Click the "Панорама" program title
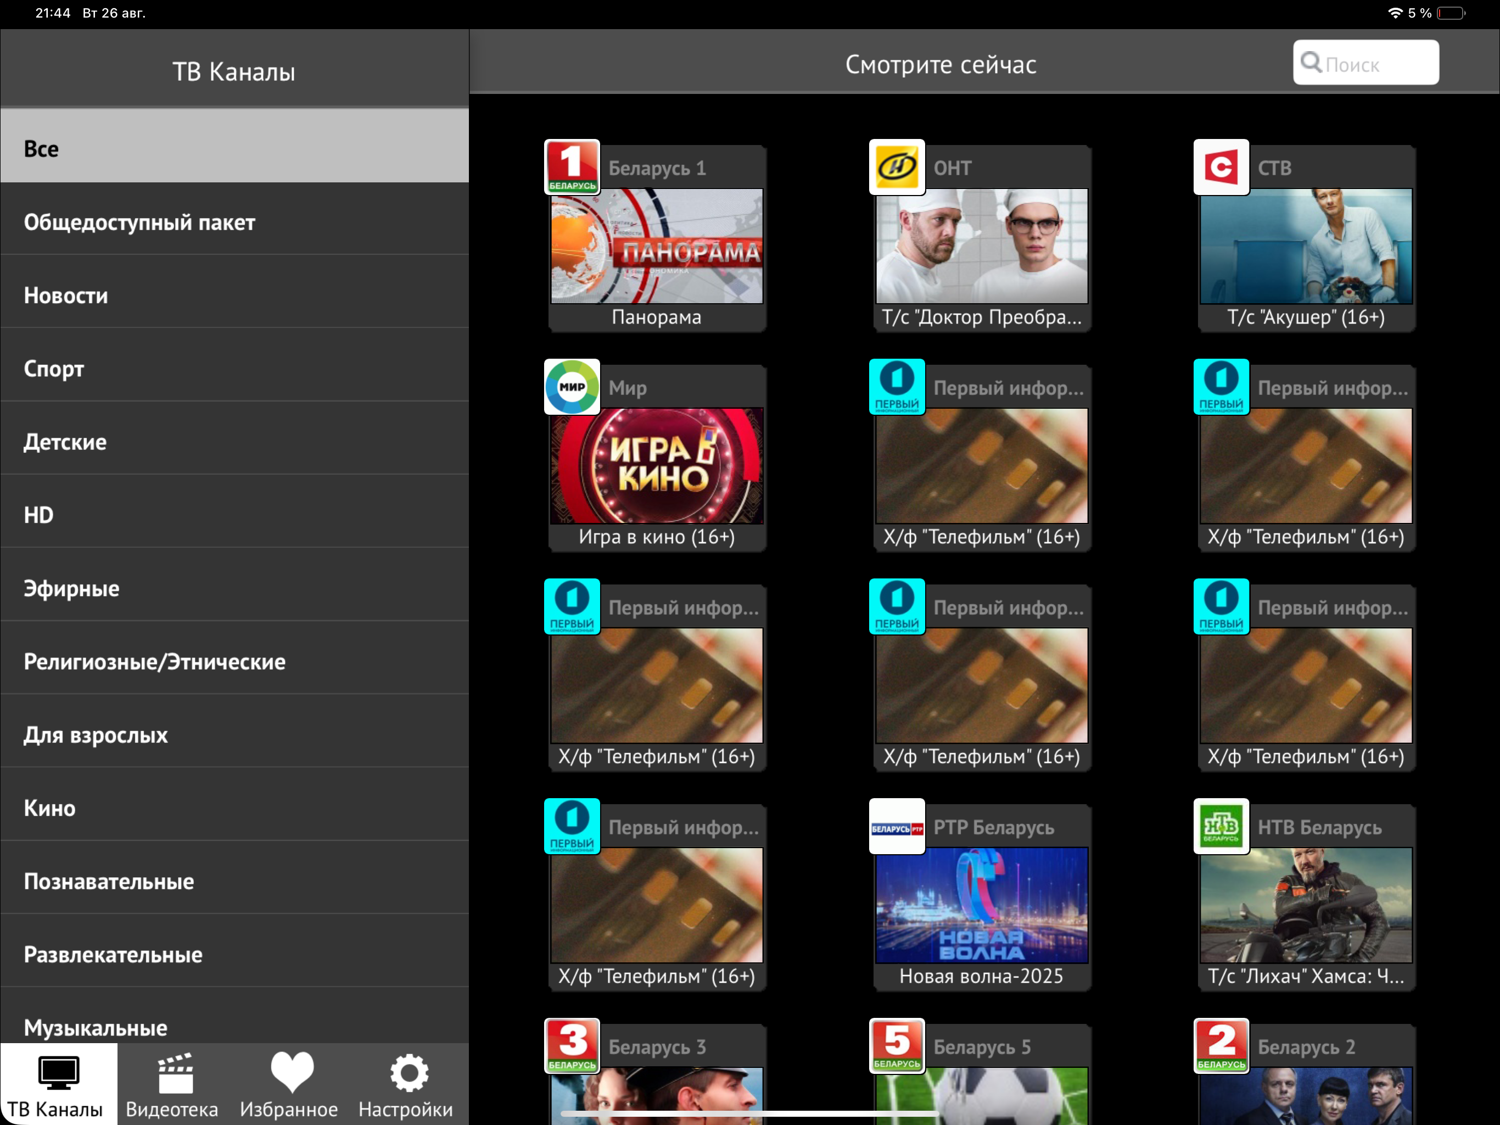Image resolution: width=1500 pixels, height=1125 pixels. 657,317
